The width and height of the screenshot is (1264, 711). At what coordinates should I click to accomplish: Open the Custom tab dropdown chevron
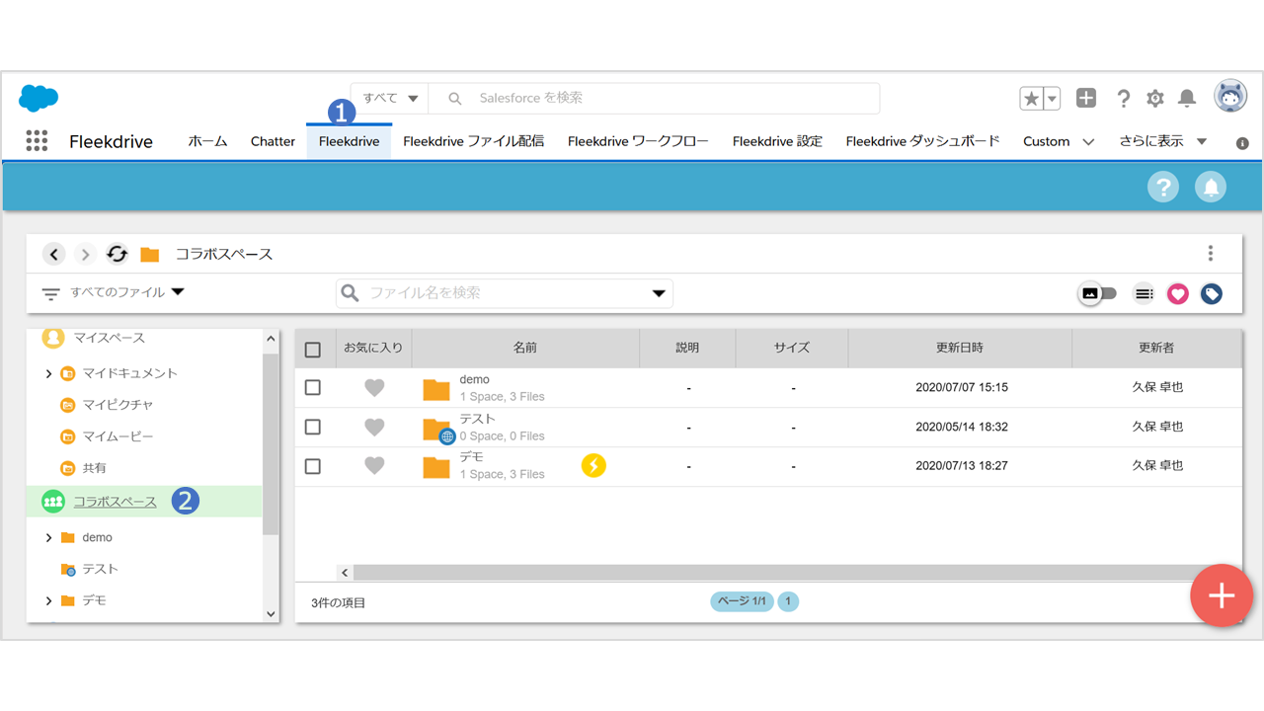pos(1088,142)
